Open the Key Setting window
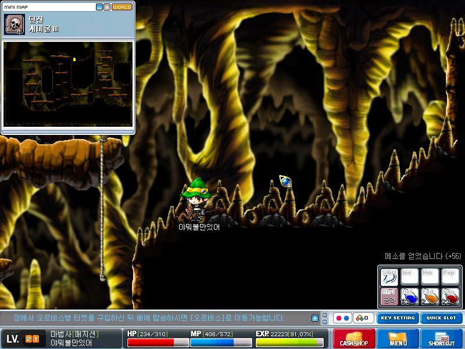Viewport: 465px width, 349px height. coord(396,318)
